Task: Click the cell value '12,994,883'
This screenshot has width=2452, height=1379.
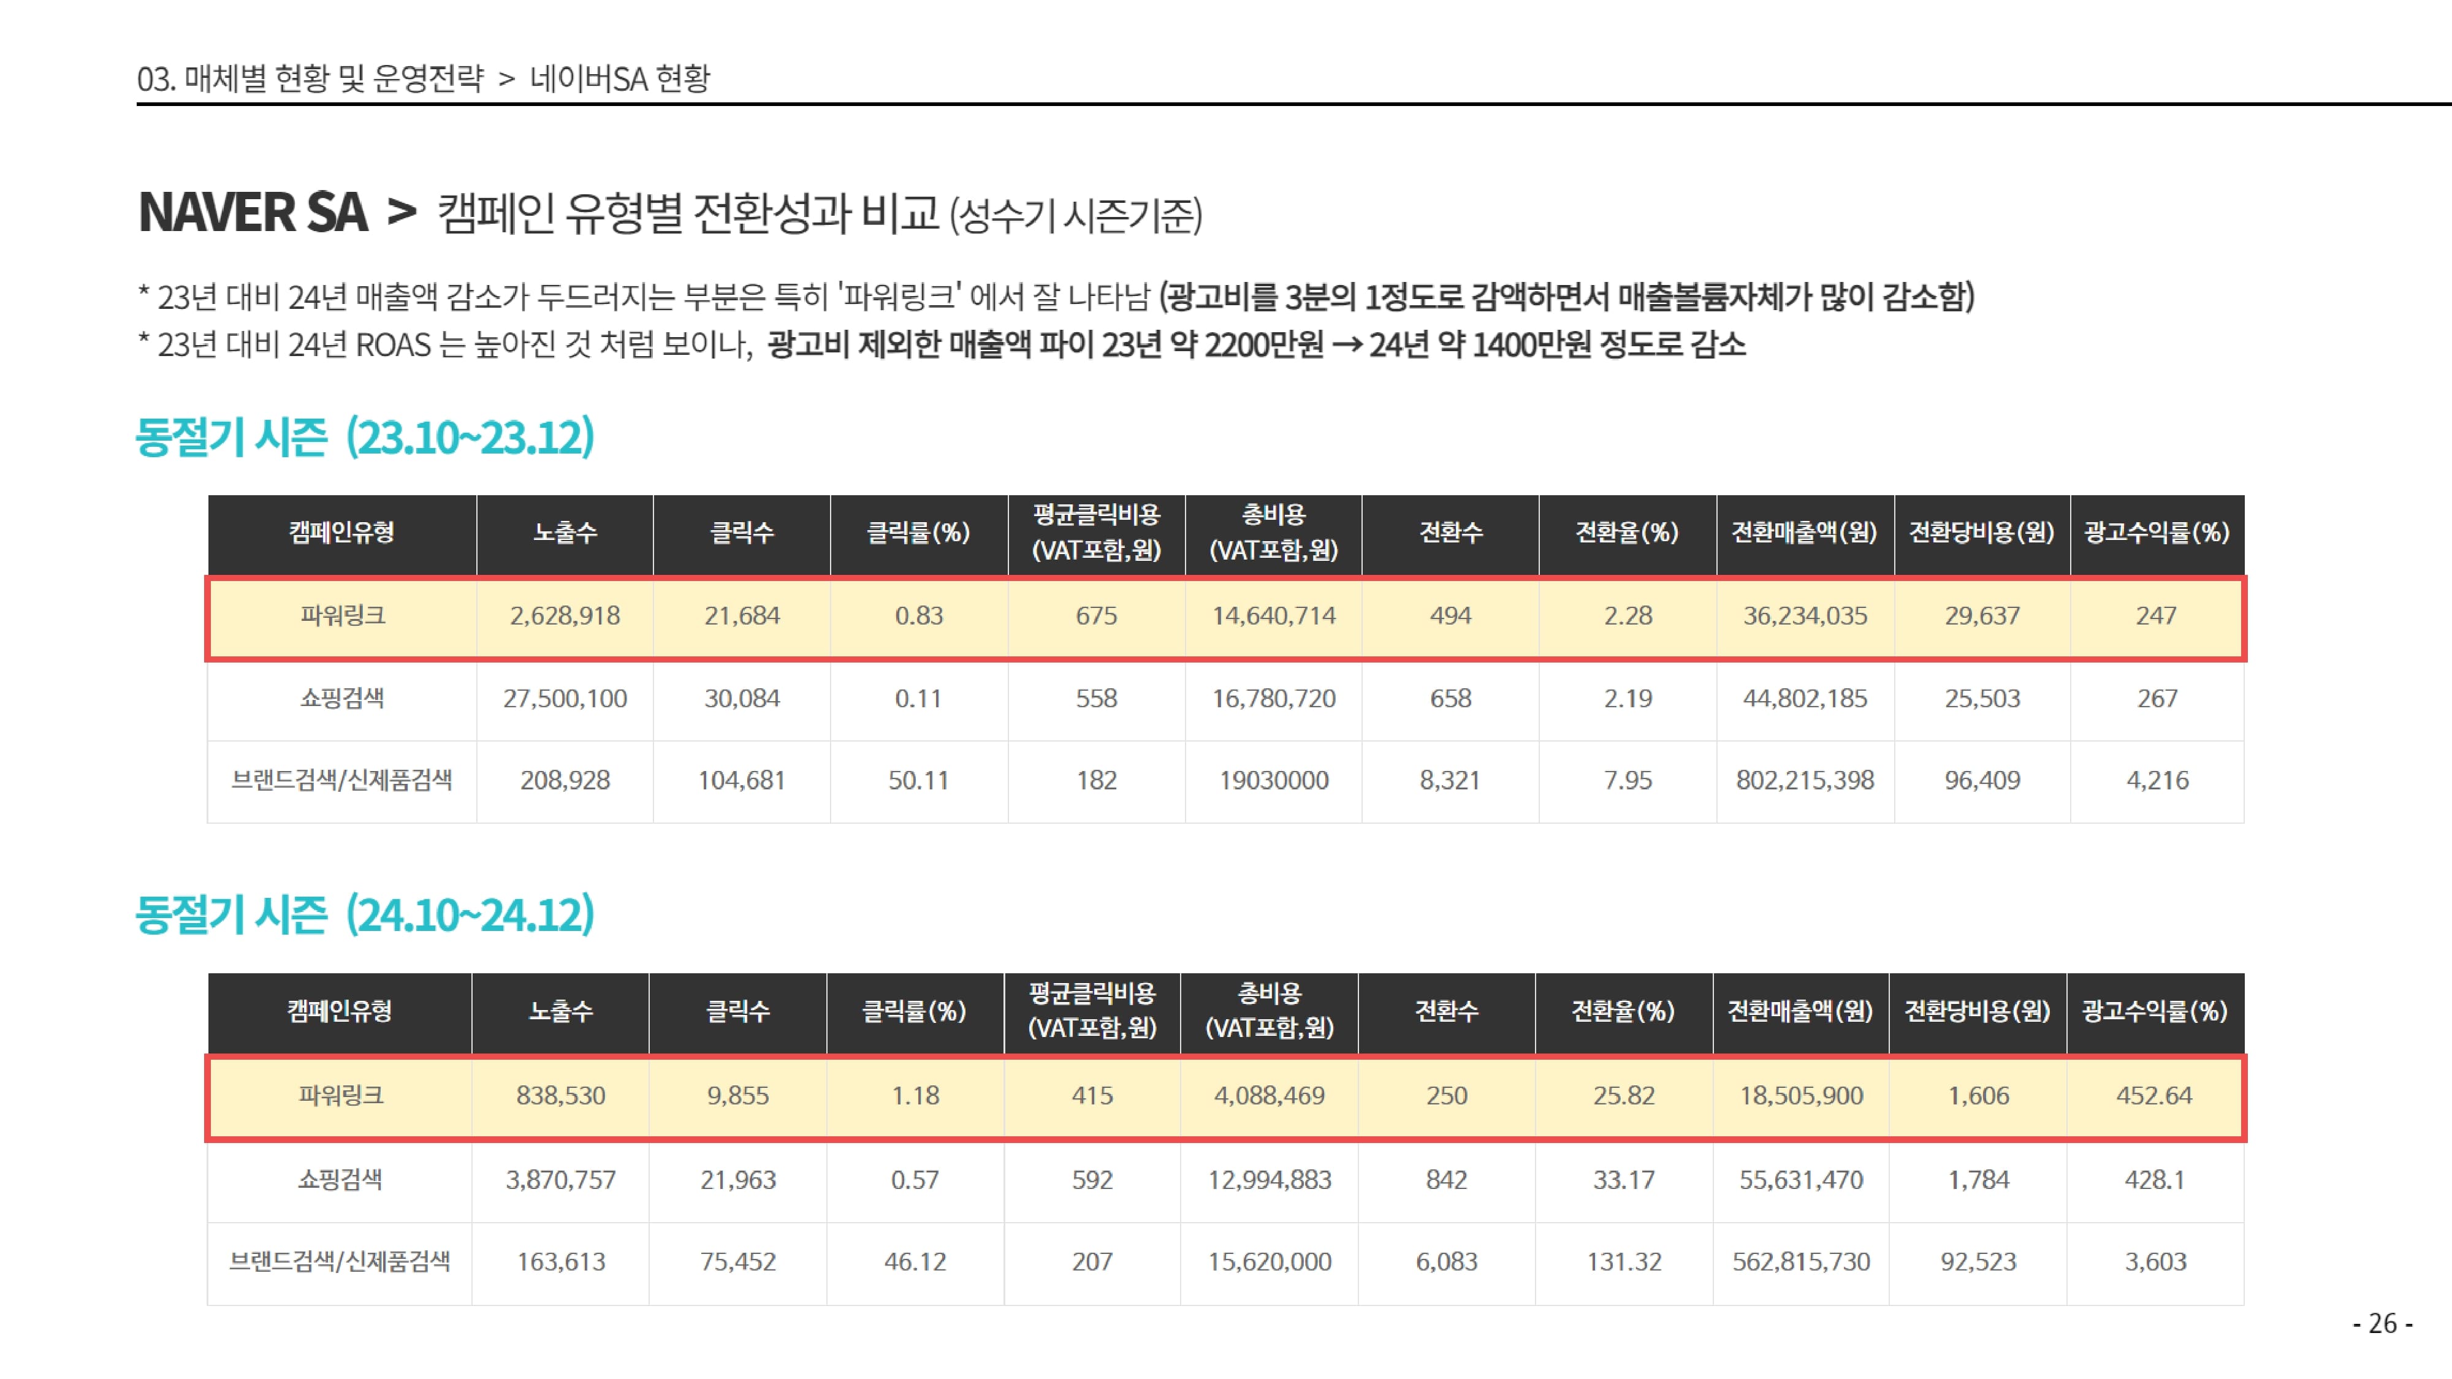Action: click(x=1270, y=1180)
